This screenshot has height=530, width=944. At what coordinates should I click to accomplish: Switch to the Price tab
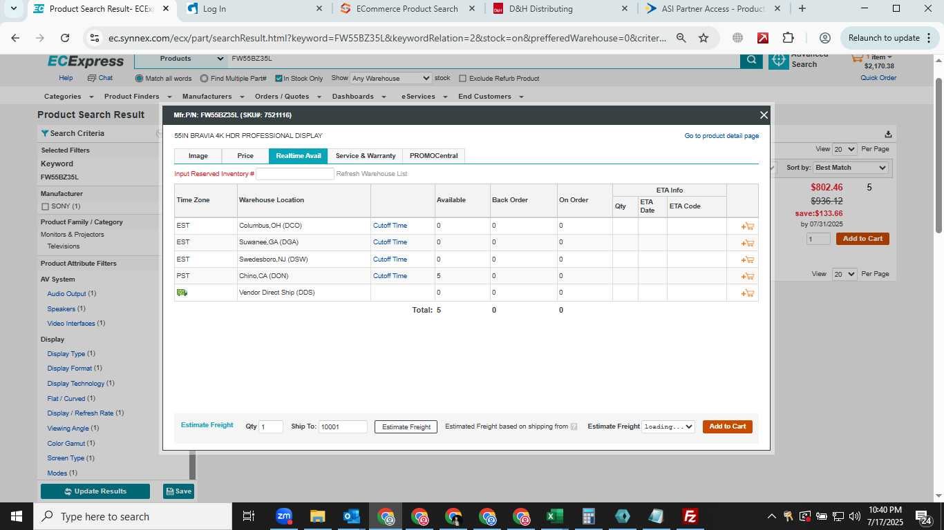(x=245, y=156)
